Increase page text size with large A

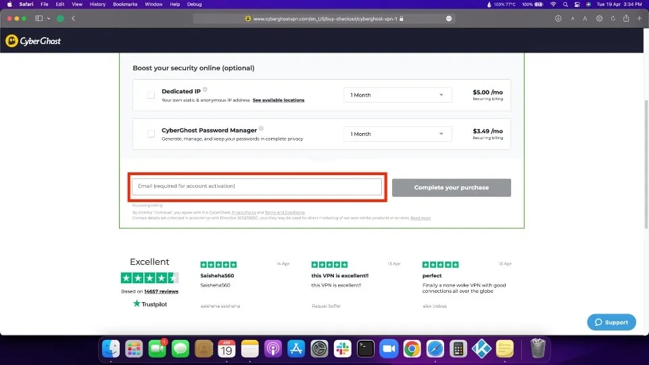(585, 18)
